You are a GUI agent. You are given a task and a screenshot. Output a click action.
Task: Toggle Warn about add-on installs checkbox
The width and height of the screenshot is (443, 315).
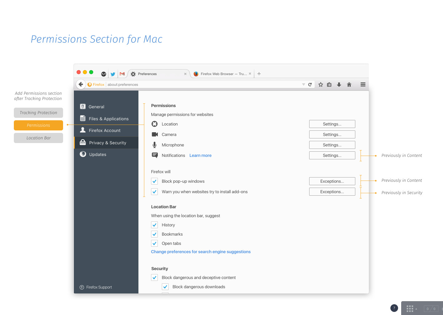pos(154,192)
